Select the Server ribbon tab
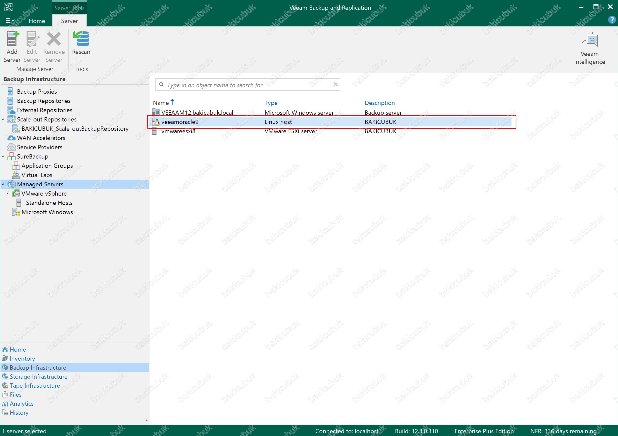The image size is (618, 436). 69,21
